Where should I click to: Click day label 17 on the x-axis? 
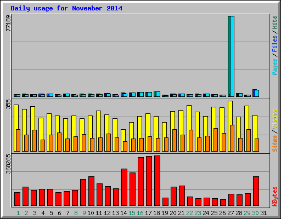pyautogui.click(x=148, y=213)
